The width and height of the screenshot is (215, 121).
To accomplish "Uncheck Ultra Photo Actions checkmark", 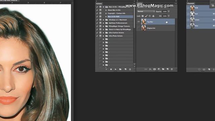I will click(97, 36).
